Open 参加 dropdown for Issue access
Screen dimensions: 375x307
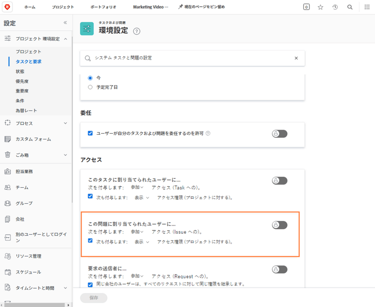pos(137,232)
